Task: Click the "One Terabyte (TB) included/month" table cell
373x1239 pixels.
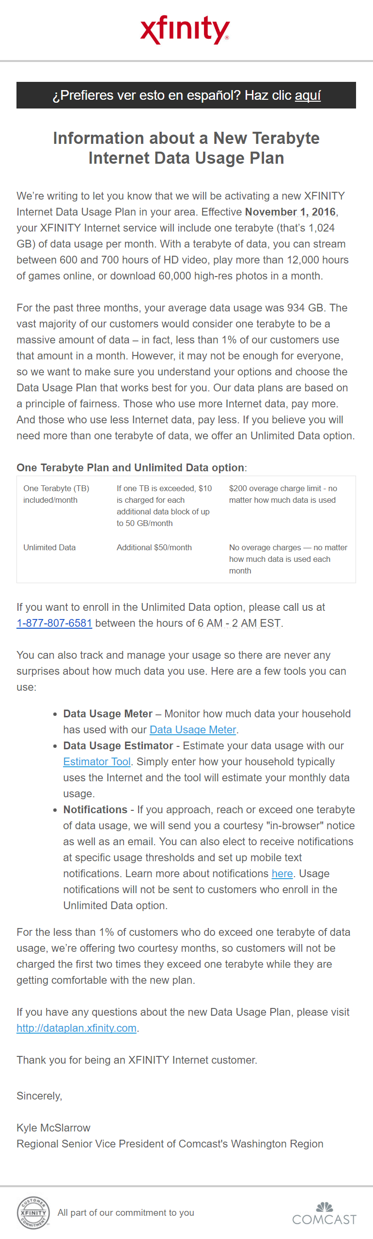Action: [x=56, y=494]
